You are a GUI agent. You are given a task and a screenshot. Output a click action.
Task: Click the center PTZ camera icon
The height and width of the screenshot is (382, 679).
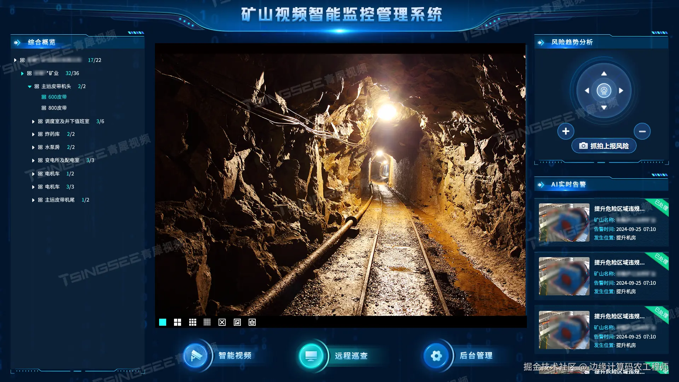point(604,91)
